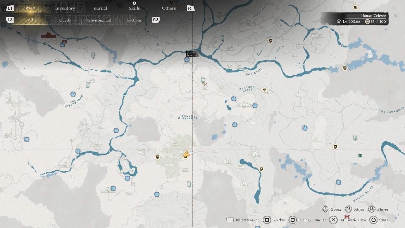Screen dimensions: 405x228
Task: Click the Set Destination label
Action: tap(352, 220)
